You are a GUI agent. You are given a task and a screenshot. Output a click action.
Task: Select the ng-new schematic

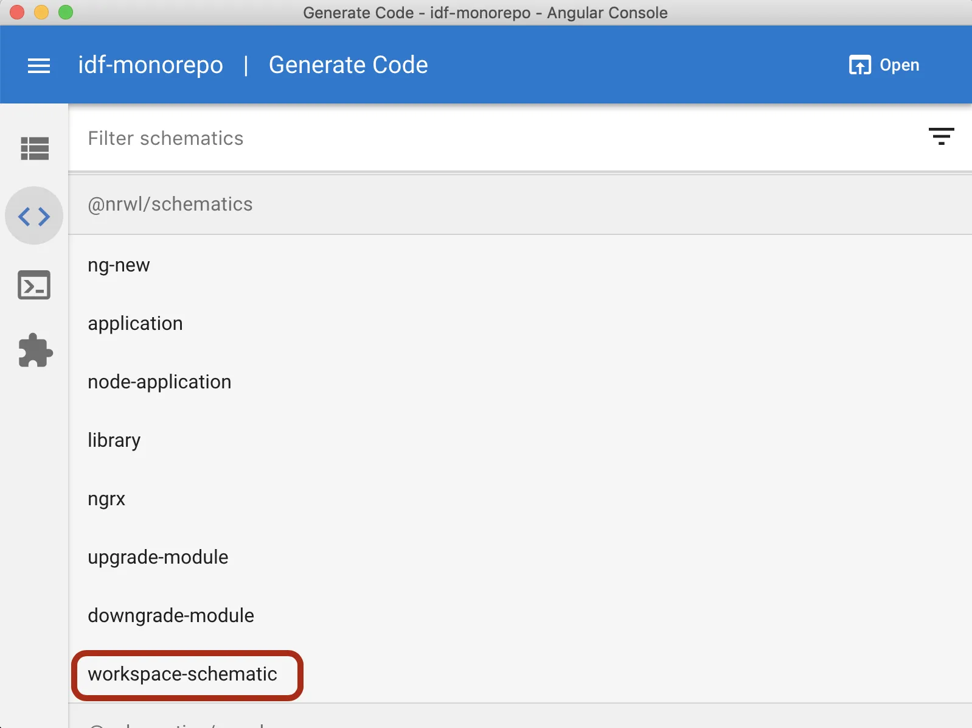click(119, 265)
